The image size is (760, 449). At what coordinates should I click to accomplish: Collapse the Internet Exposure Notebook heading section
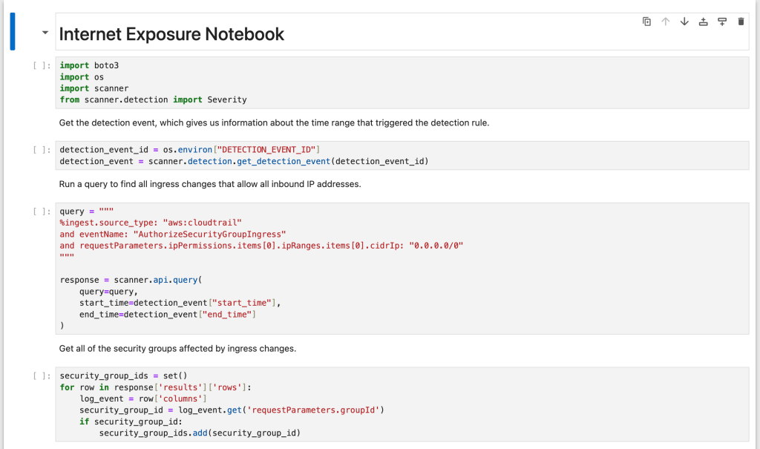point(45,33)
